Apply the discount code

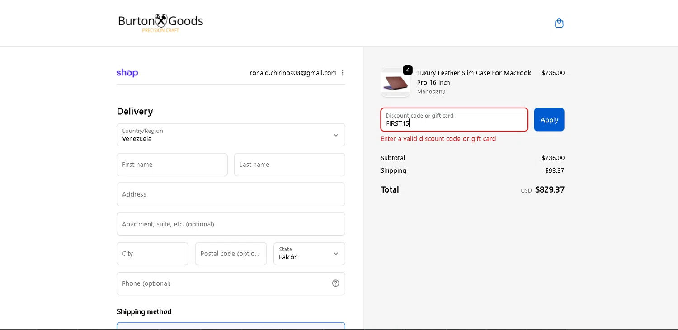click(549, 120)
